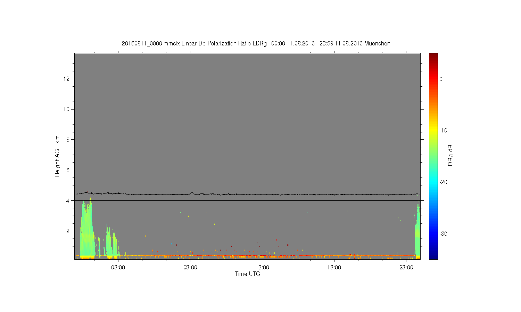Click the height tick label 12

67,79
